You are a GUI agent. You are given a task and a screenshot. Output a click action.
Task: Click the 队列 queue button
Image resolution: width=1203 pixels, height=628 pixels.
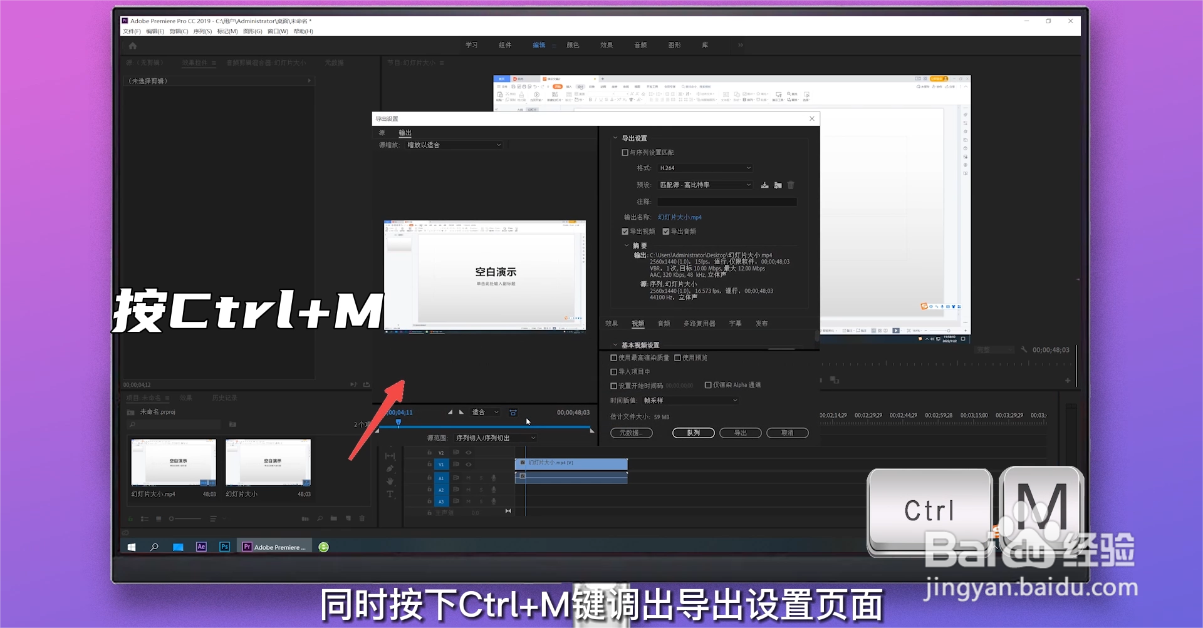(x=693, y=433)
